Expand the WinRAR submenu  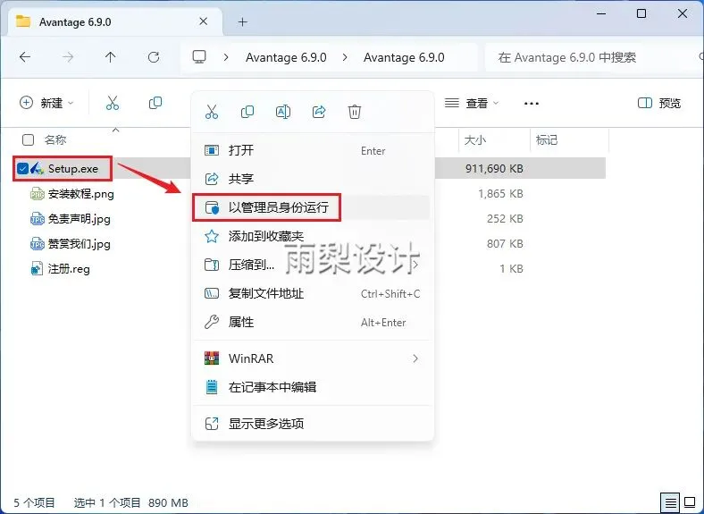coord(415,358)
